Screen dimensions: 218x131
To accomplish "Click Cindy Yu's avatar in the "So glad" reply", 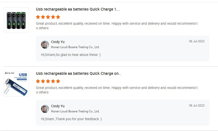I will (45, 45).
